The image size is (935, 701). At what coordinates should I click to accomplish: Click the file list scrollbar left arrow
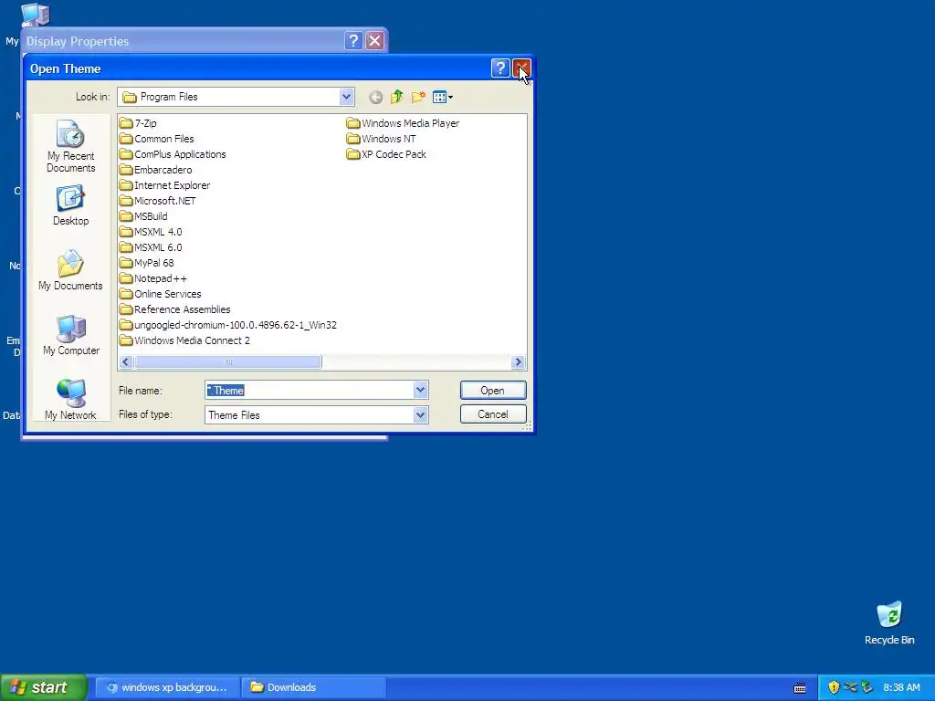tap(125, 361)
